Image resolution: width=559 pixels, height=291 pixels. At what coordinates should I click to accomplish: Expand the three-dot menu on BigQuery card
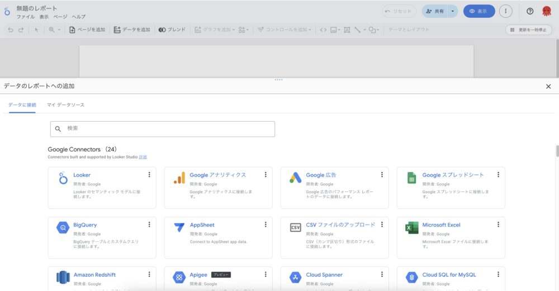tap(149, 225)
